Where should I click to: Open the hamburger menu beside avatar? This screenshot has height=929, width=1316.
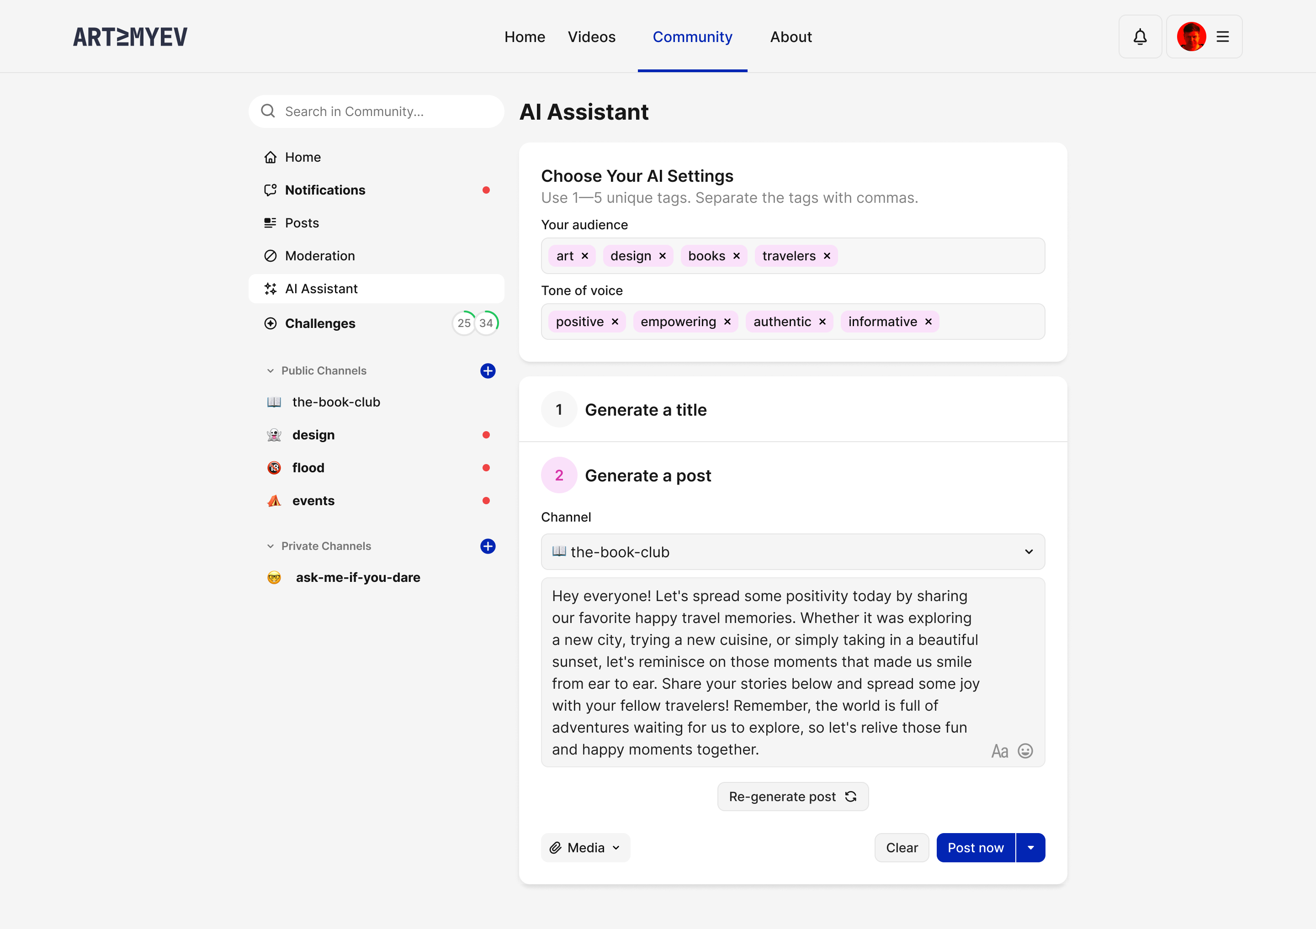coord(1223,37)
